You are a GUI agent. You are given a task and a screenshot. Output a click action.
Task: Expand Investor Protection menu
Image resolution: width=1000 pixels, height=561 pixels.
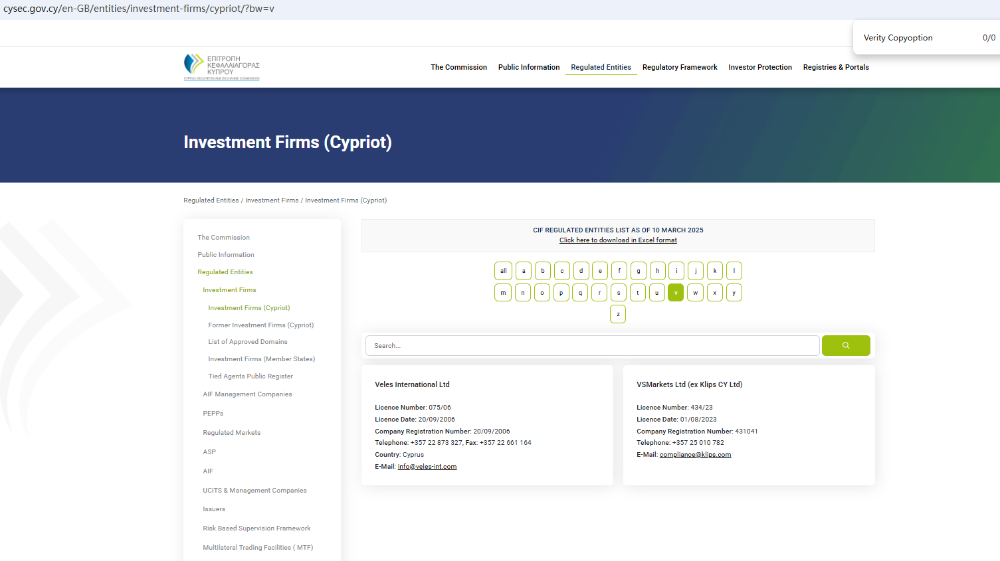pyautogui.click(x=759, y=67)
